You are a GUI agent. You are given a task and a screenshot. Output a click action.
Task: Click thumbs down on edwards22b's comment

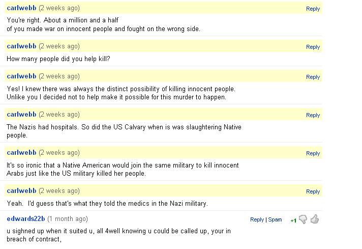[x=303, y=219]
